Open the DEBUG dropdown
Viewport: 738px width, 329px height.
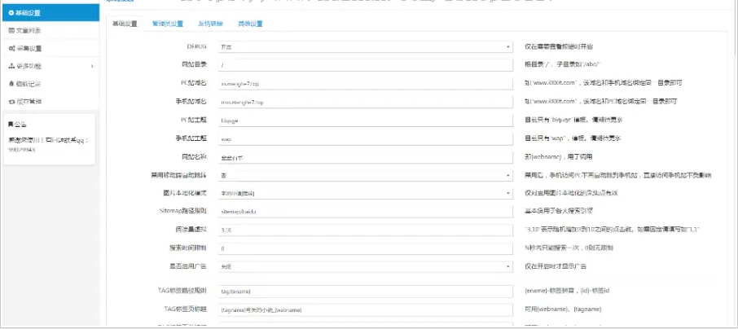(365, 47)
